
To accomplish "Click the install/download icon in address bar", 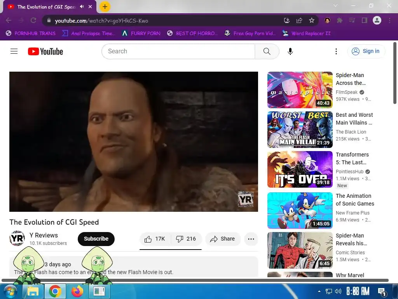I will coord(286,20).
